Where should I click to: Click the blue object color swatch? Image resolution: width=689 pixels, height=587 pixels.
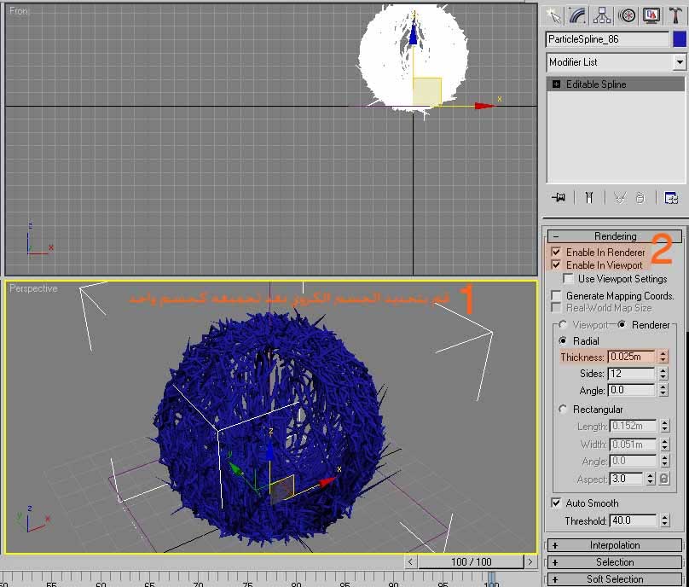tap(679, 39)
